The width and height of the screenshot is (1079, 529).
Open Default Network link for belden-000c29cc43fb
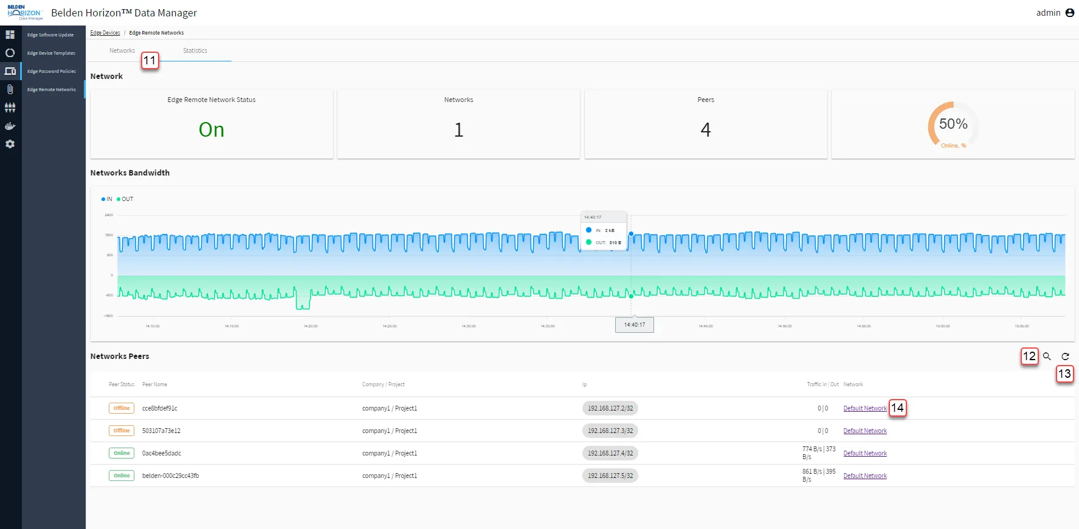[x=865, y=476]
